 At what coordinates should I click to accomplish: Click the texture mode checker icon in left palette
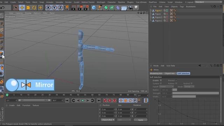pyautogui.click(x=2, y=29)
